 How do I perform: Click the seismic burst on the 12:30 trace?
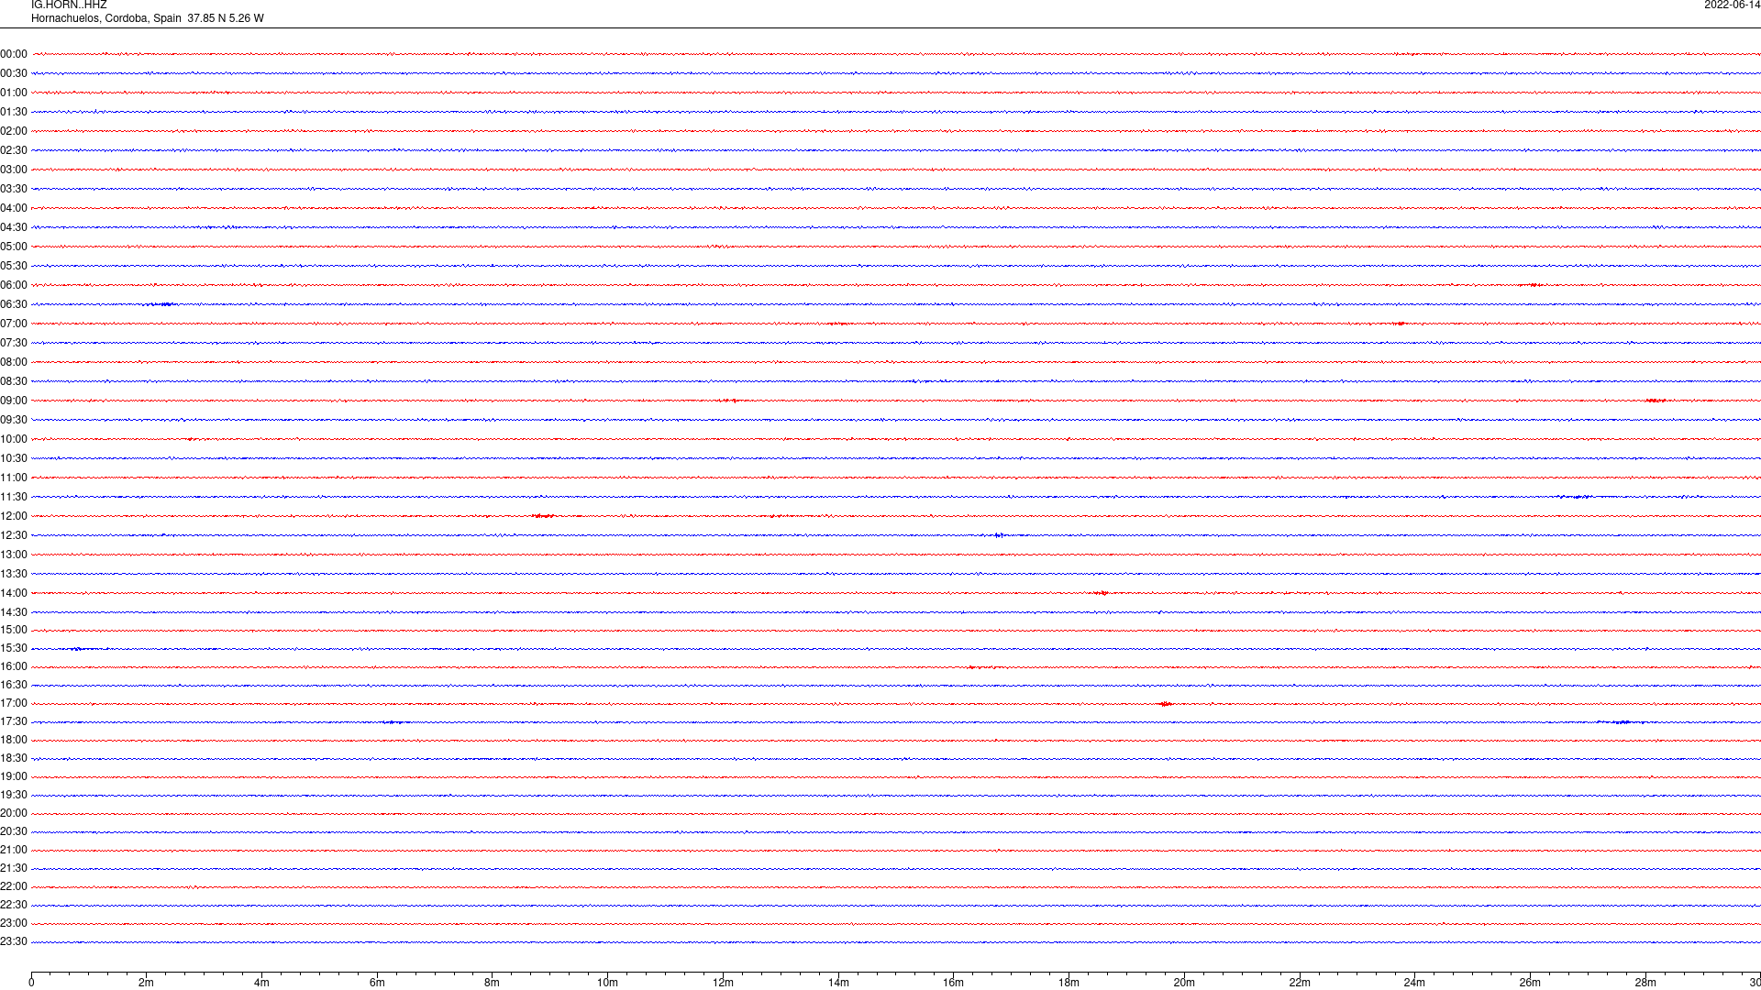(x=999, y=535)
